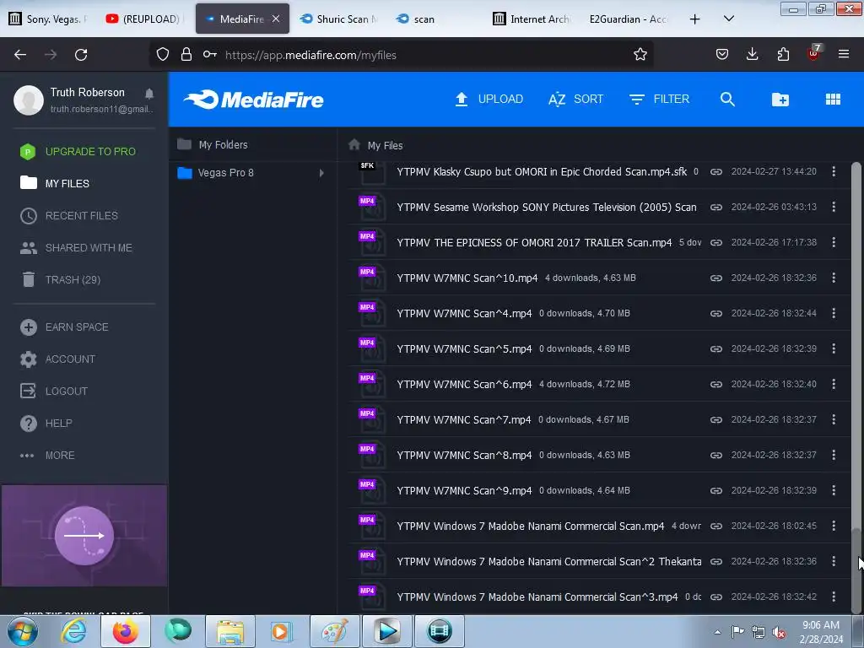Open three-dot menu for Klasky Csupo file
The height and width of the screenshot is (648, 864).
click(x=834, y=171)
